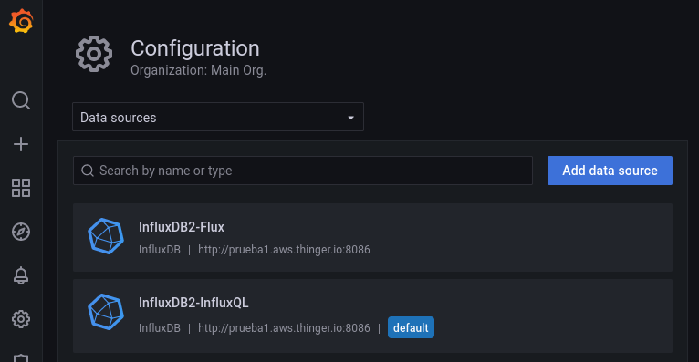Open the sidebar search magnifier icon

point(21,100)
